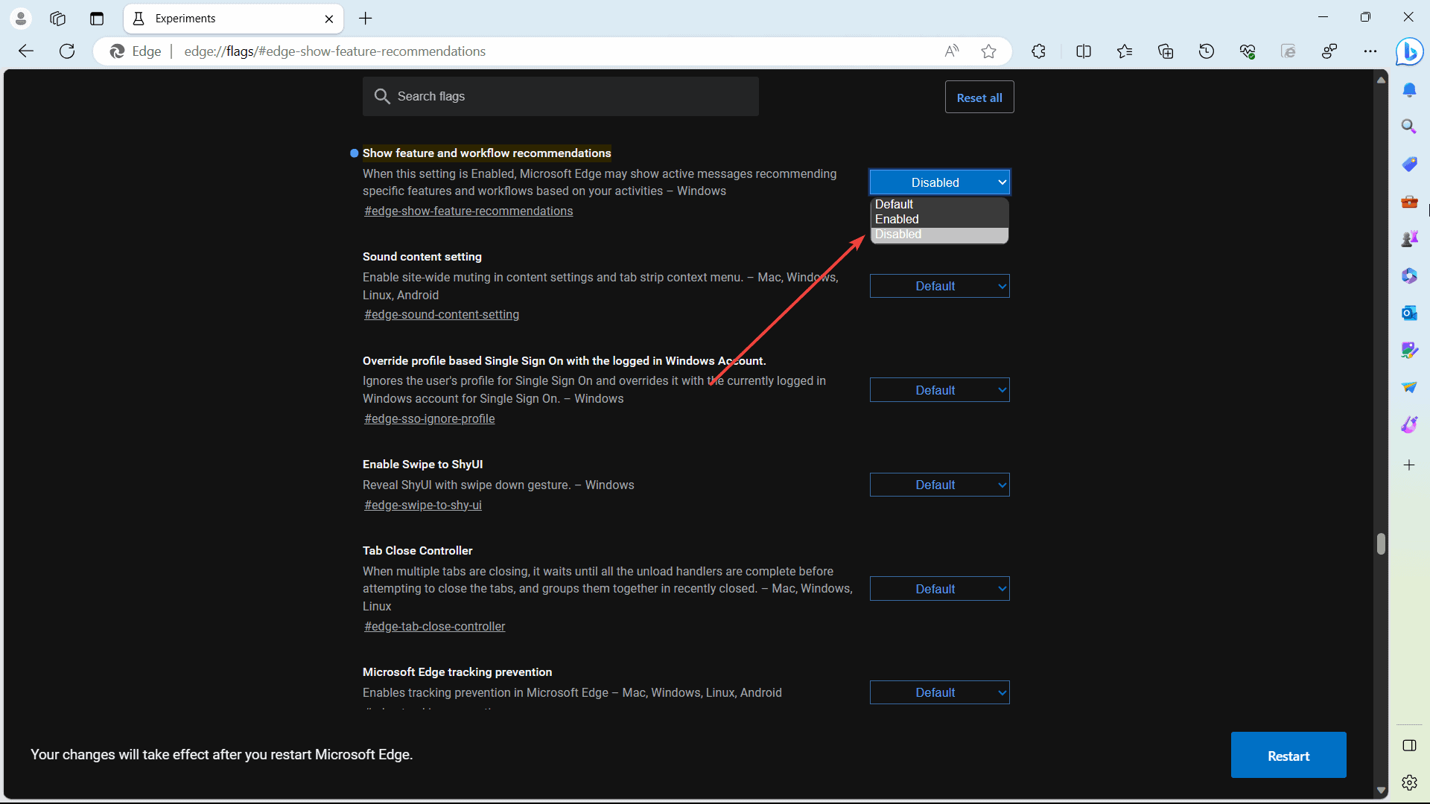
Task: Open Browser essentials heart icon
Action: [1248, 51]
